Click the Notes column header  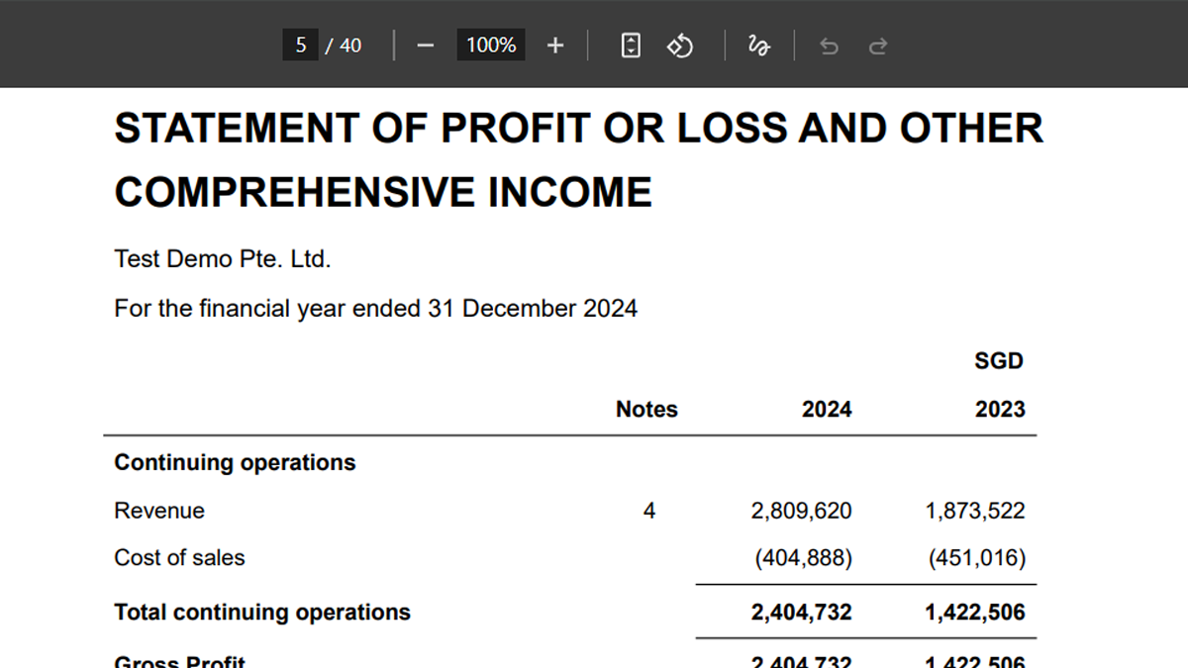point(646,410)
